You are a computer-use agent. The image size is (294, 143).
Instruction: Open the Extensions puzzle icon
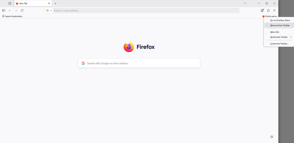tap(268, 10)
